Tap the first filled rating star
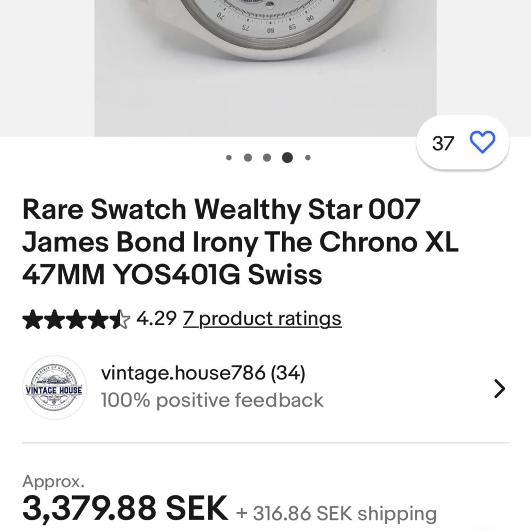The height and width of the screenshot is (531, 531). [32, 320]
